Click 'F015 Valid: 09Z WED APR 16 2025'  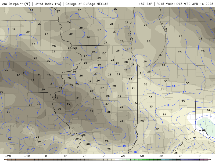coord(185,4)
